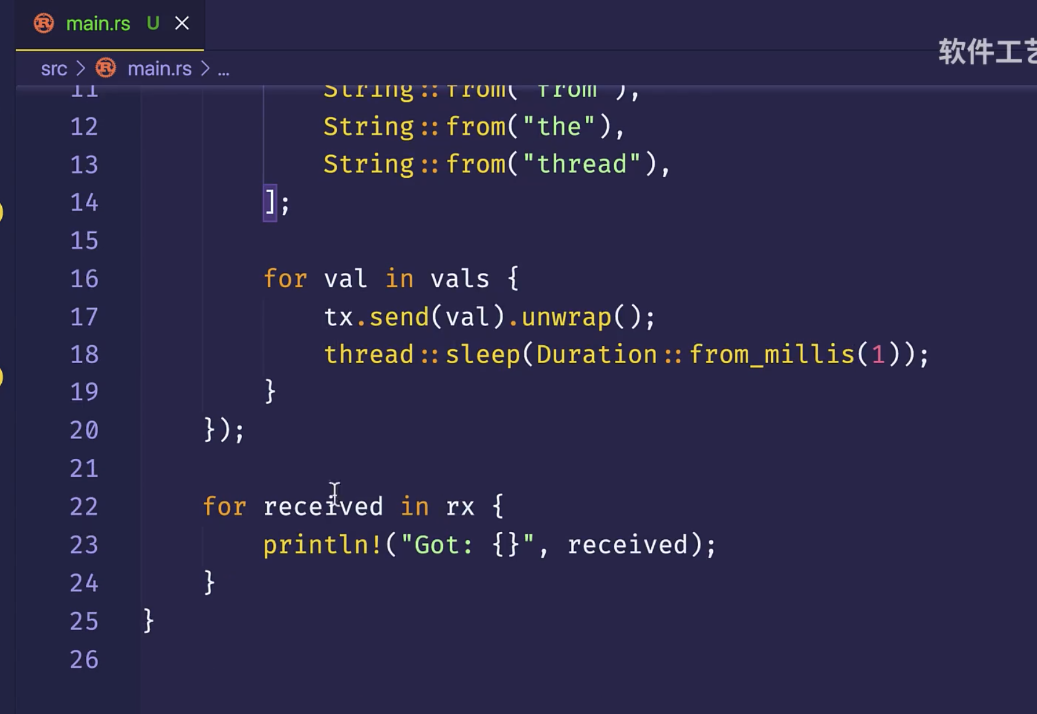Viewport: 1037px width, 714px height.
Task: Place cursor on empty line 26
Action: click(x=370, y=660)
